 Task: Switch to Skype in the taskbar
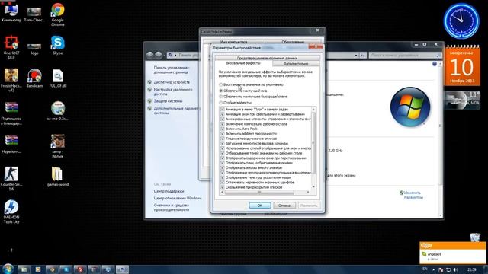66,269
